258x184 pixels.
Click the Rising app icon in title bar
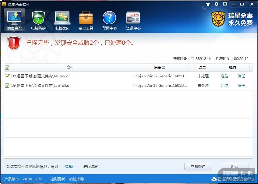(4, 4)
